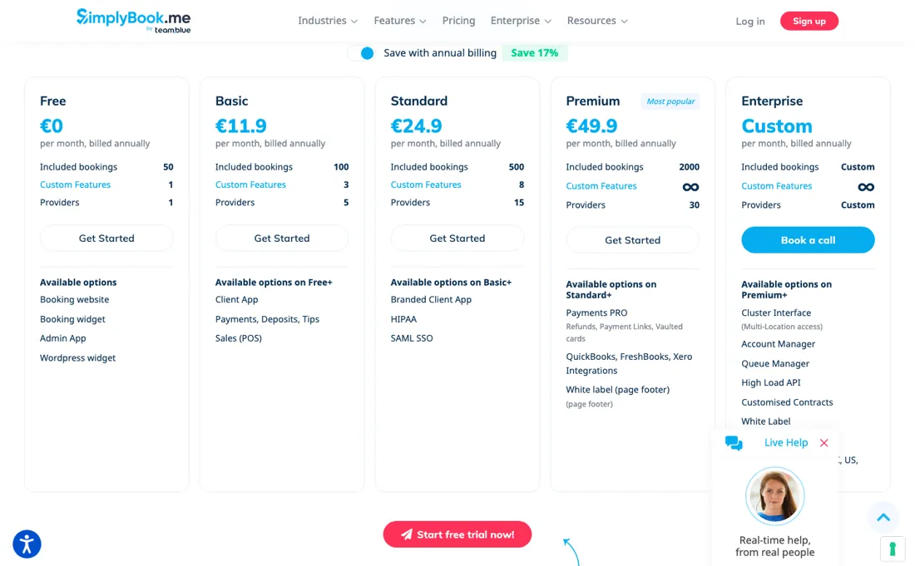The image size is (915, 566).
Task: Click the scroll-to-top arrow button
Action: pyautogui.click(x=883, y=517)
